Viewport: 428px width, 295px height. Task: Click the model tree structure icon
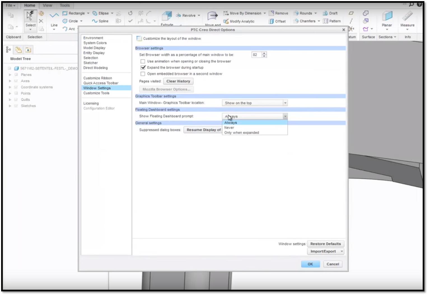coord(9,50)
